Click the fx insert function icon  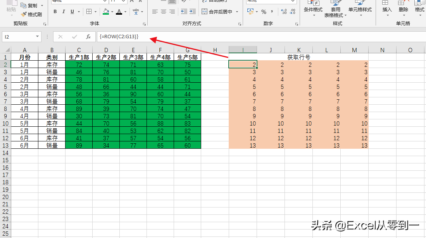(88, 37)
